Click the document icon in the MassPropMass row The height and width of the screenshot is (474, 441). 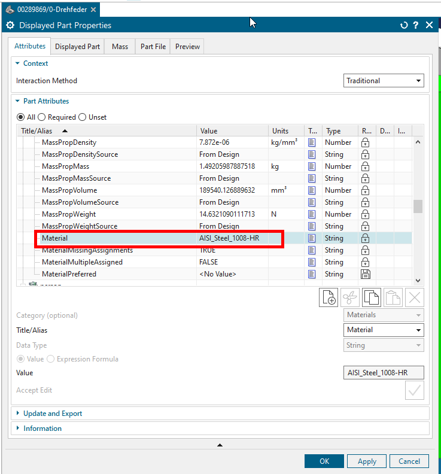tap(312, 166)
